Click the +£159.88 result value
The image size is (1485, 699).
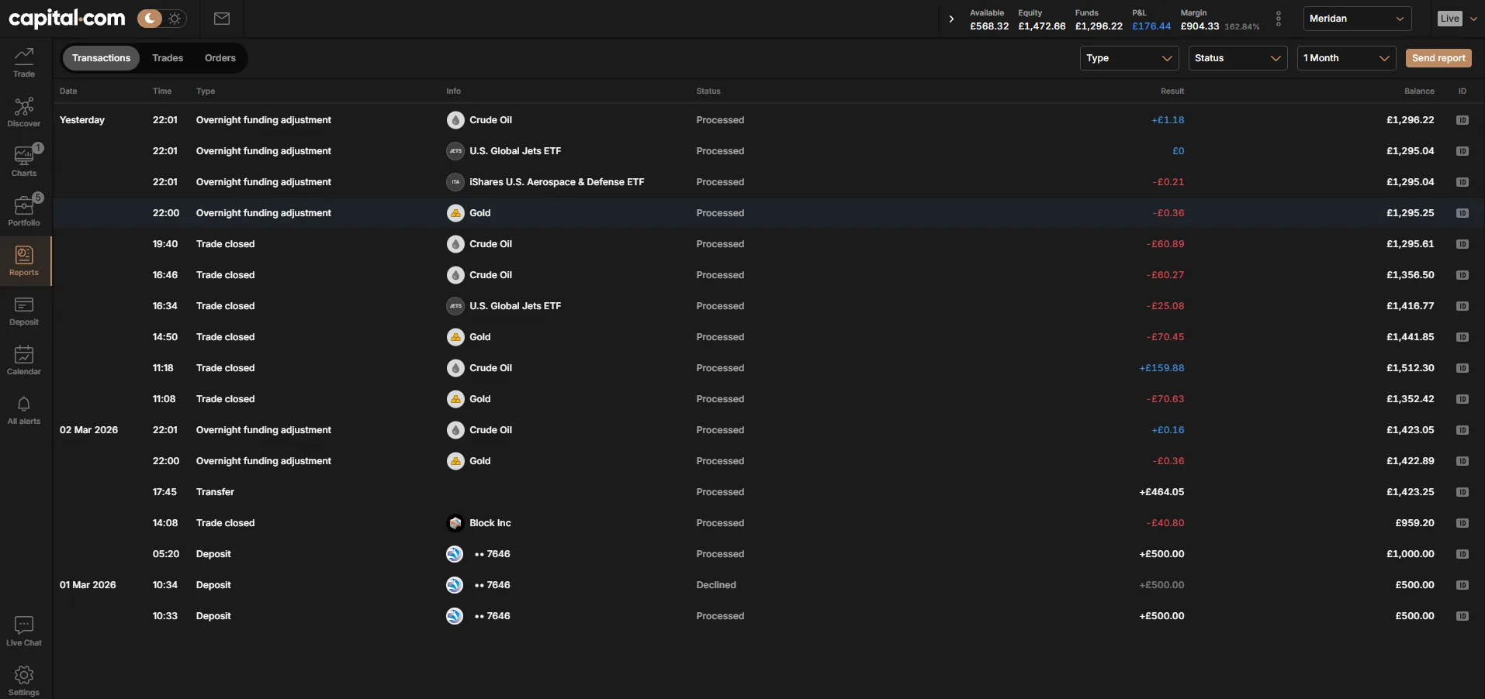[1161, 368]
